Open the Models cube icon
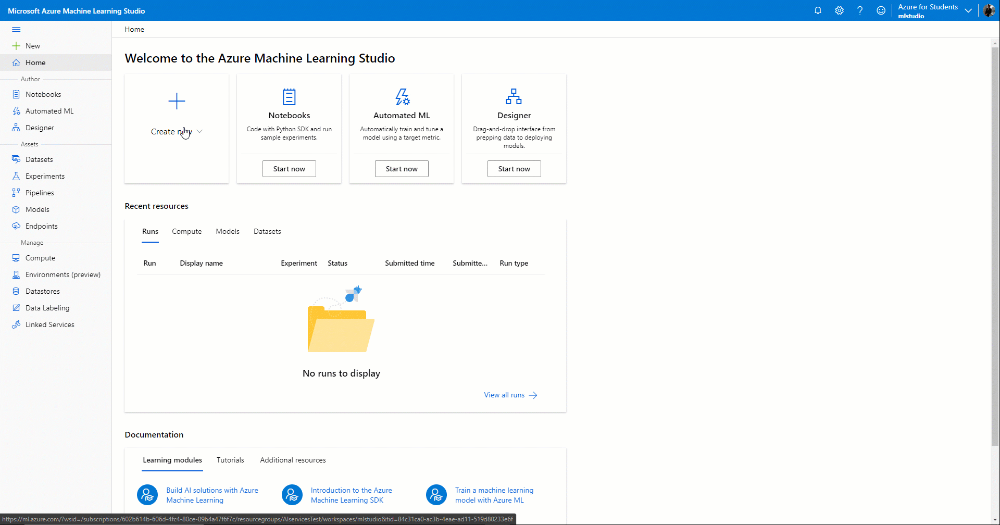The width and height of the screenshot is (1000, 525). 16,209
